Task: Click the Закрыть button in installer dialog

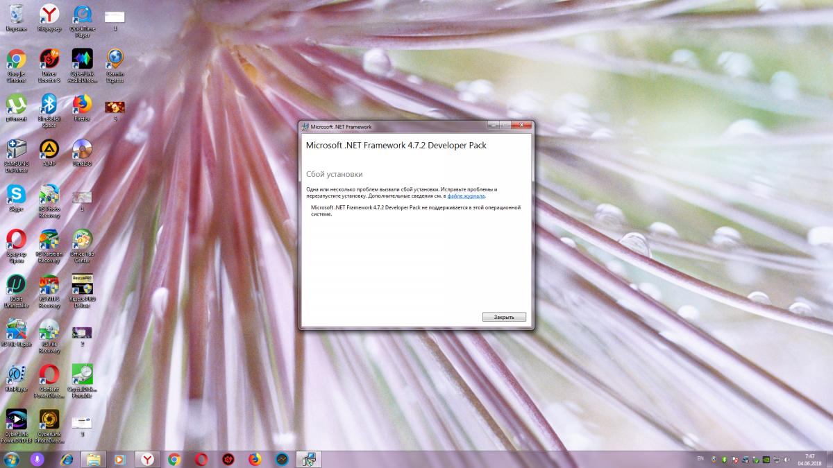Action: [504, 317]
